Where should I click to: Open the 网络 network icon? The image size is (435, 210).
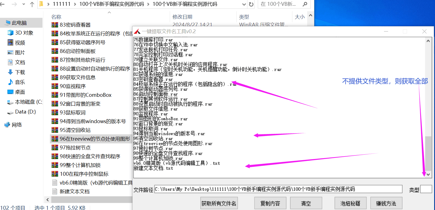(7, 125)
